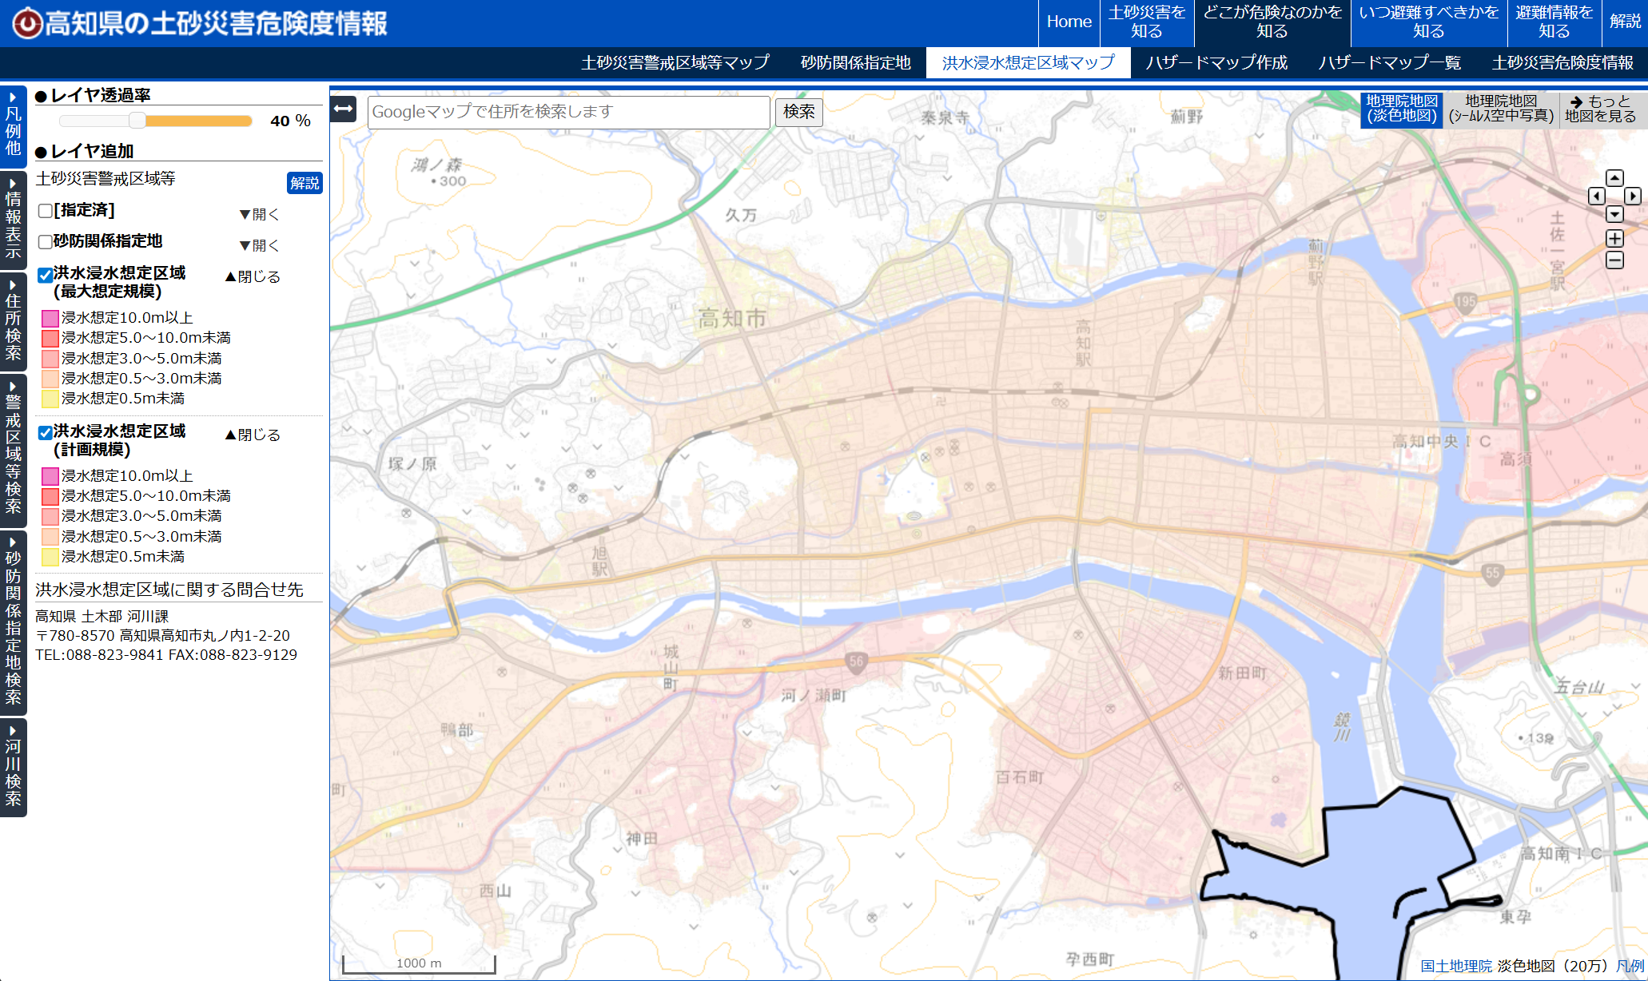Click the blue 解説 button beside 土砂災害警戒区域等

click(x=304, y=183)
